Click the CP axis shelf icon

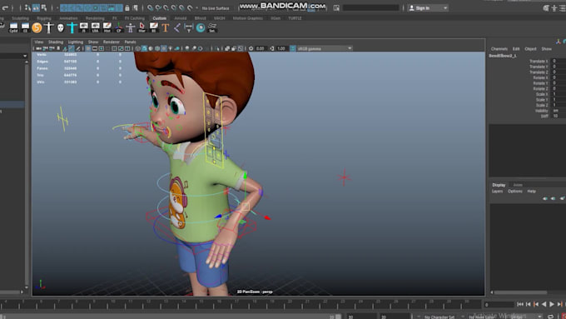(x=119, y=27)
